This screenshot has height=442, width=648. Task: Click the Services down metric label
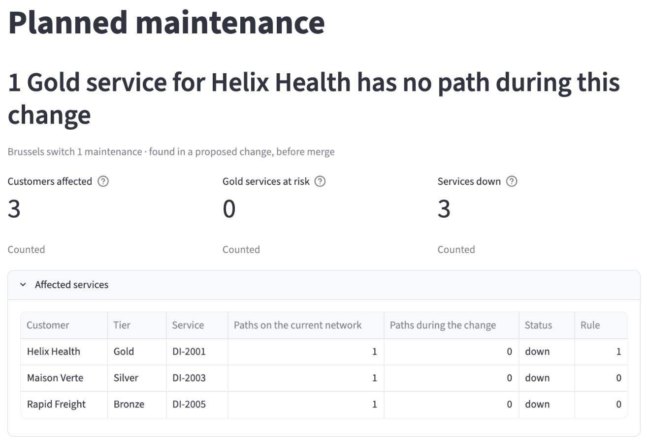coord(469,181)
